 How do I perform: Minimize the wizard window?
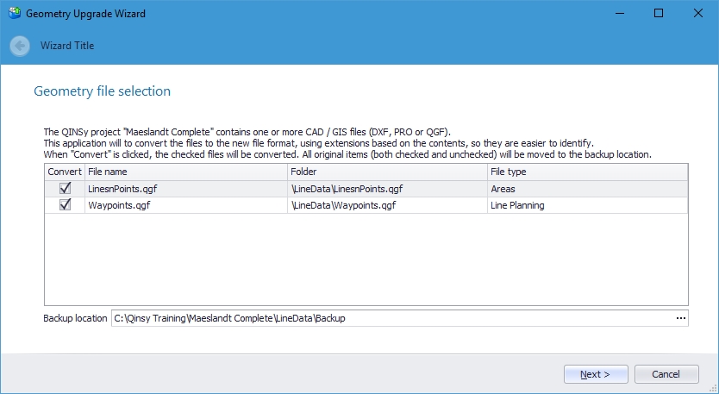[619, 14]
